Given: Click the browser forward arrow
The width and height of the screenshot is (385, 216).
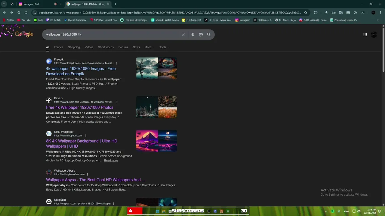Looking at the screenshot, I should [x=11, y=13].
